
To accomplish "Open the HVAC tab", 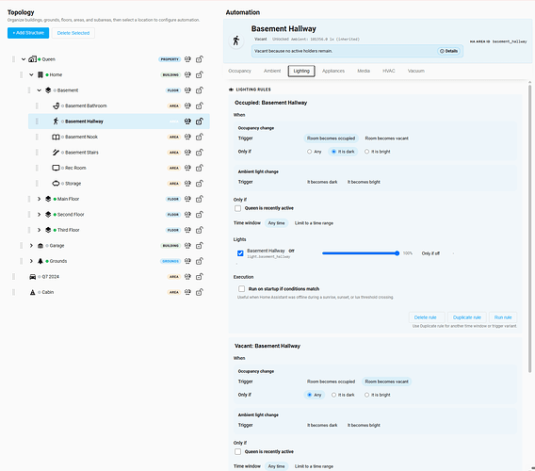I will coord(389,71).
